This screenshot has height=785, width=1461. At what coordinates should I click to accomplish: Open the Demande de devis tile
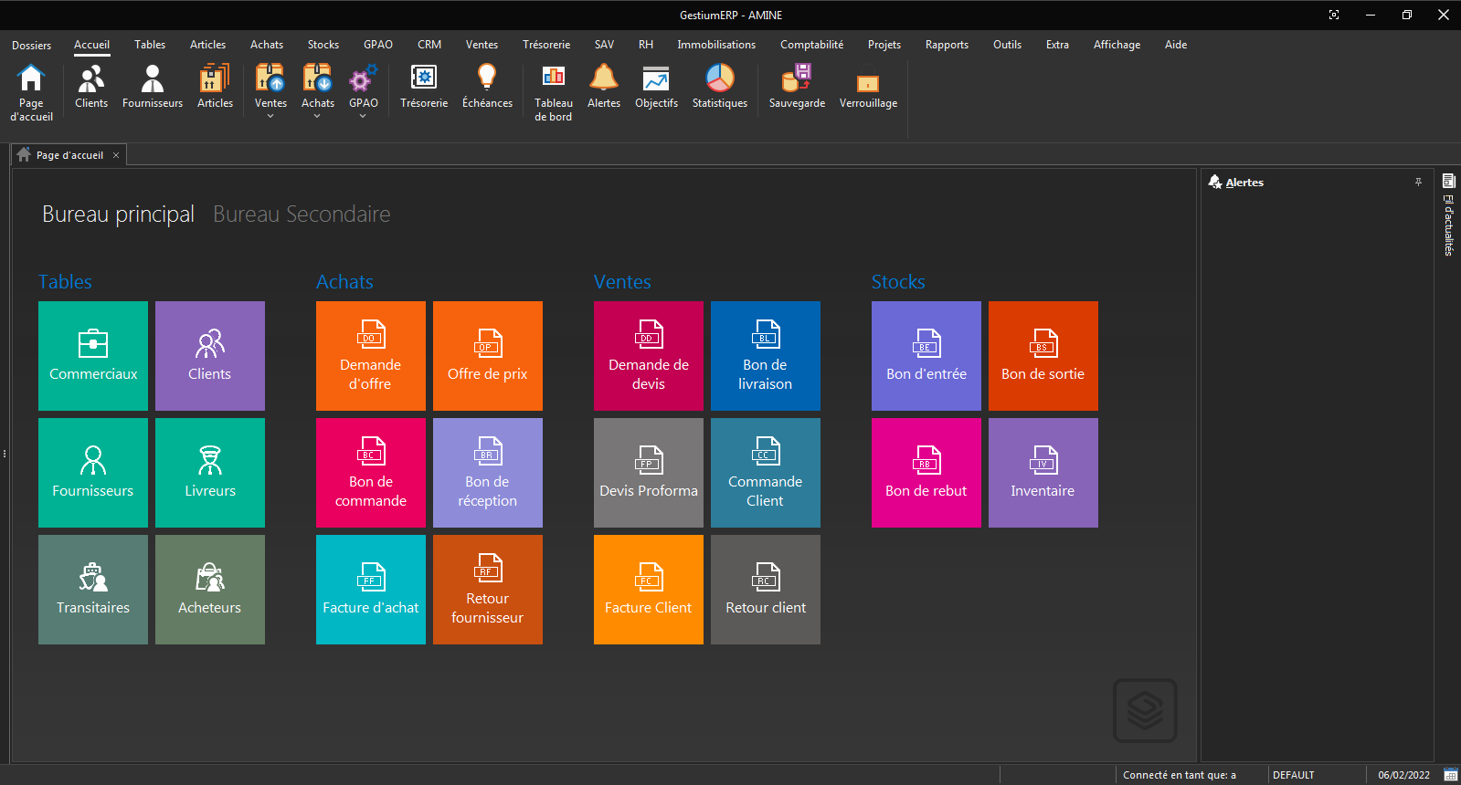click(649, 356)
